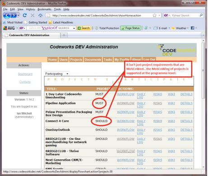Go to the Home page icon in toolbar
208x176 pixels.
click(x=40, y=15)
